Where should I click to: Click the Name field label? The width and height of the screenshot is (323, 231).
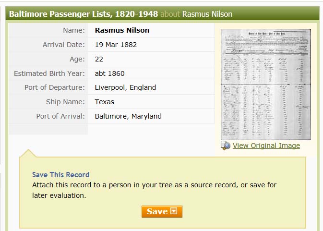pos(74,30)
